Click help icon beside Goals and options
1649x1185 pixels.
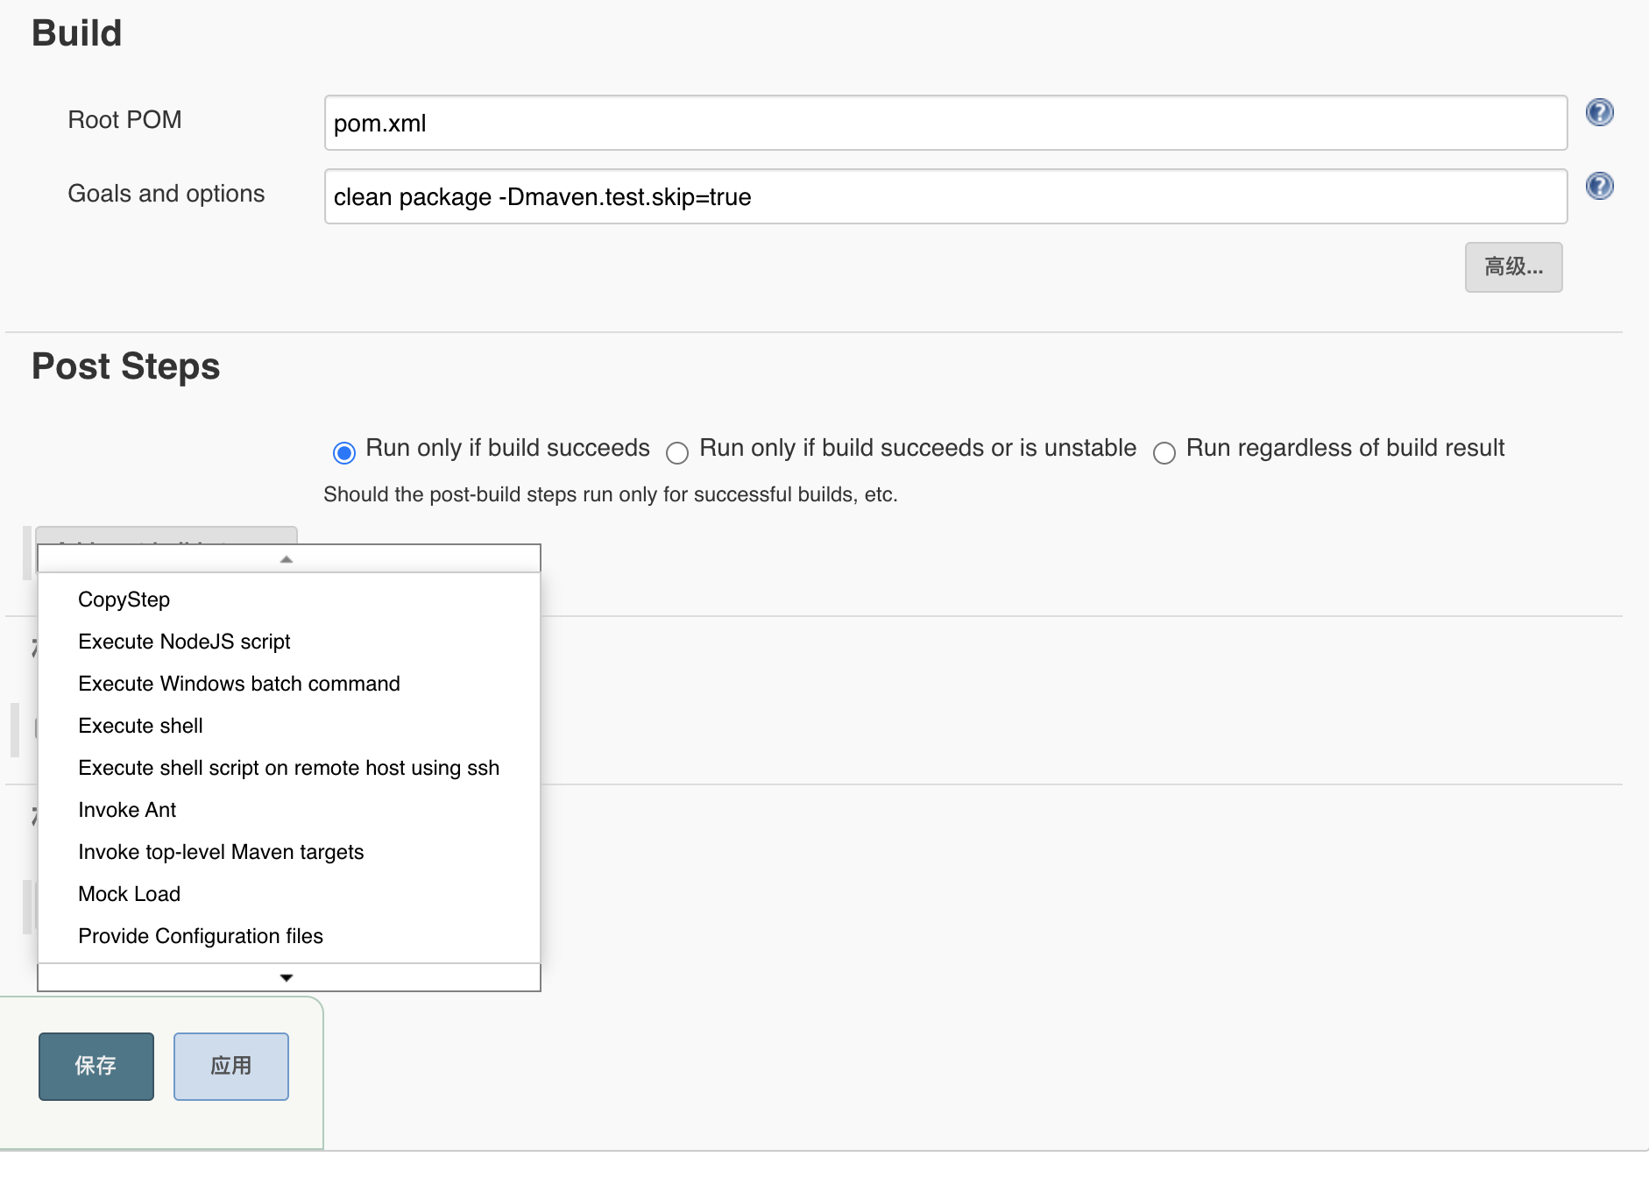coord(1599,187)
